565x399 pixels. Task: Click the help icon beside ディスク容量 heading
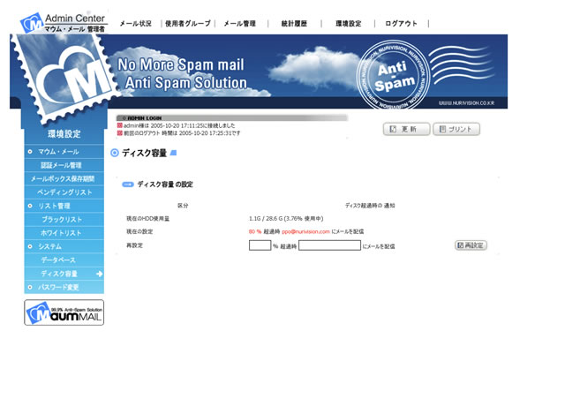pyautogui.click(x=173, y=154)
